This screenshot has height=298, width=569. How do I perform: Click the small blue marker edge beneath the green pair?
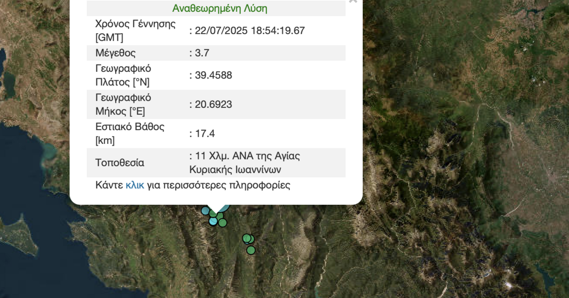pos(248,243)
